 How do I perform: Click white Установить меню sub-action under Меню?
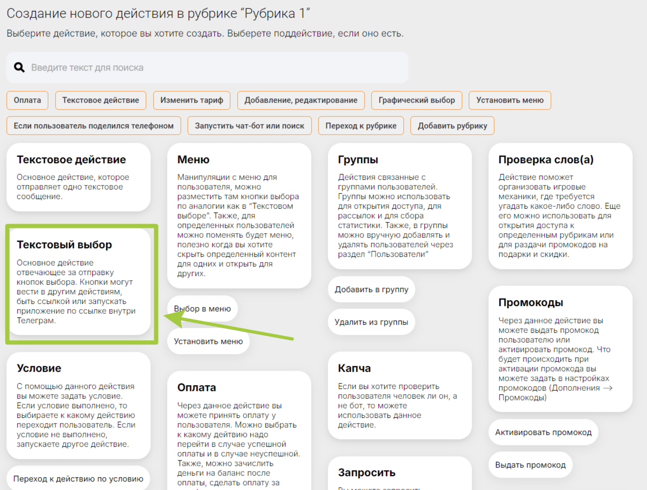point(208,341)
